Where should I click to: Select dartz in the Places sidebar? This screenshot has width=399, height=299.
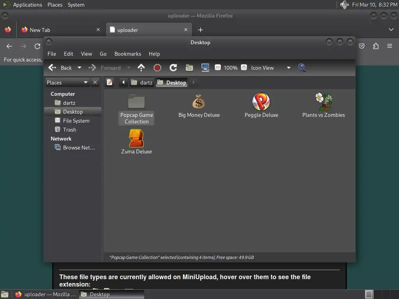[x=73, y=103]
